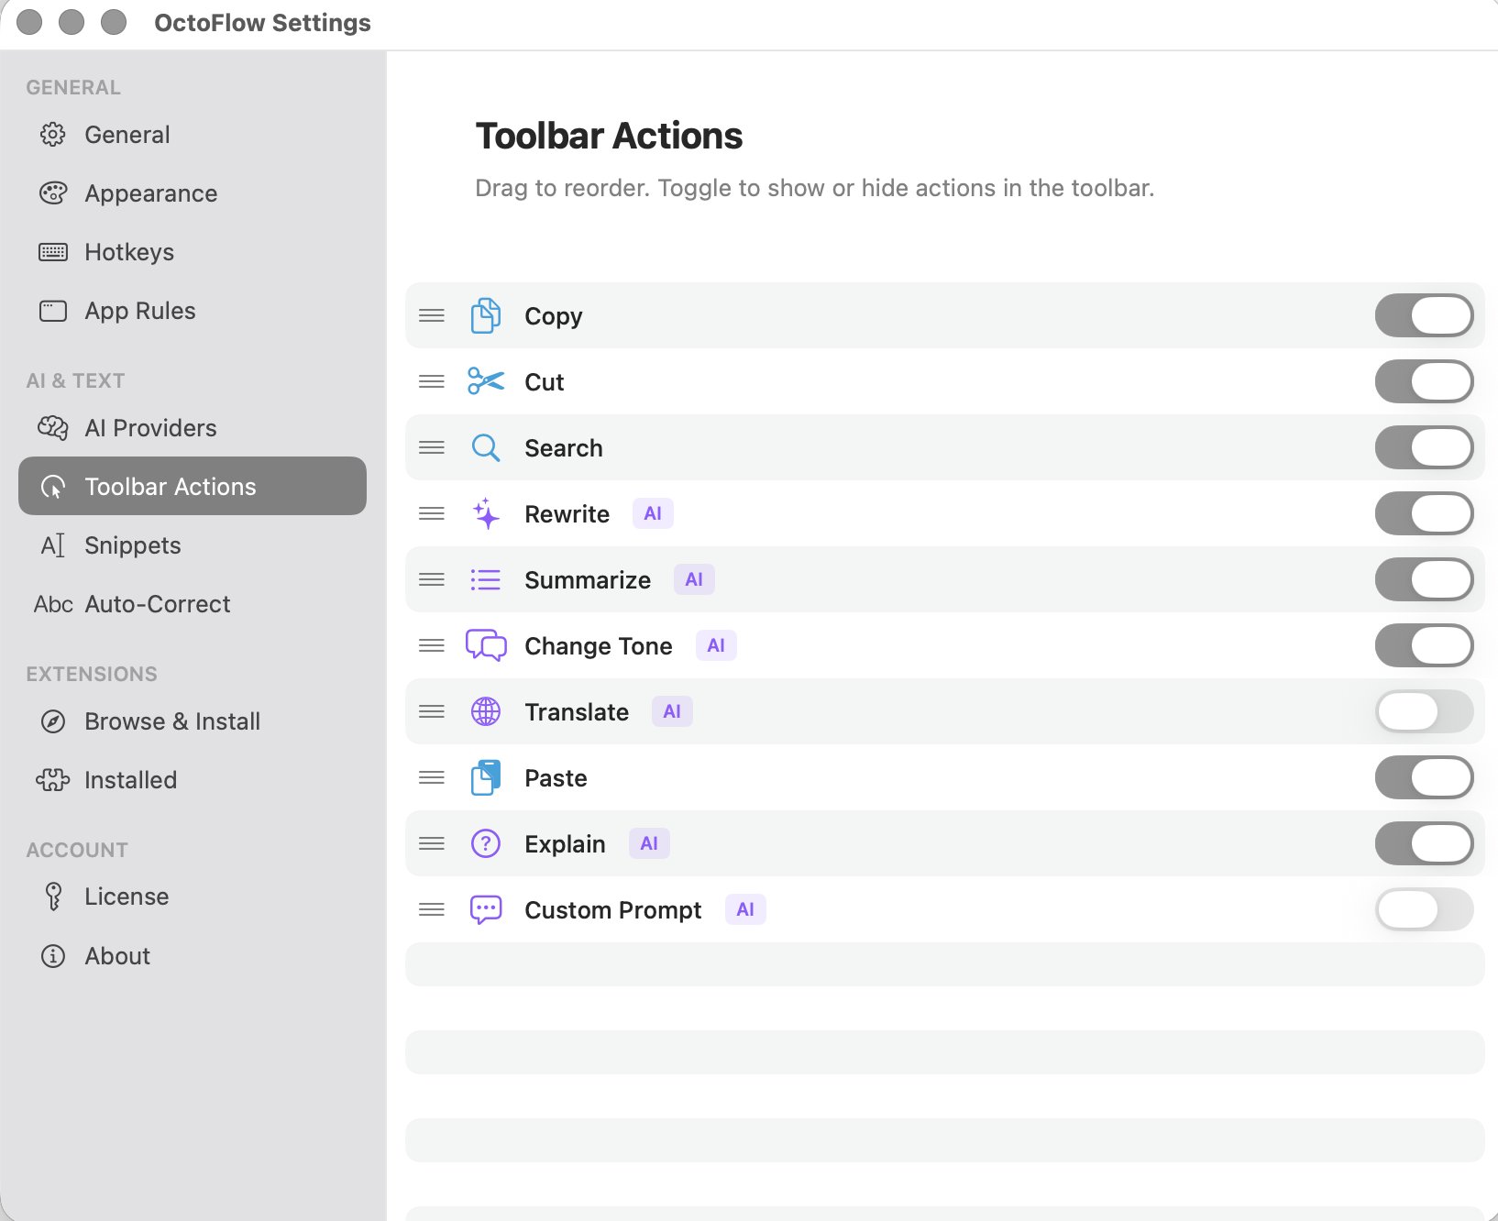
Task: Open the Hotkeys section
Action: click(x=193, y=252)
